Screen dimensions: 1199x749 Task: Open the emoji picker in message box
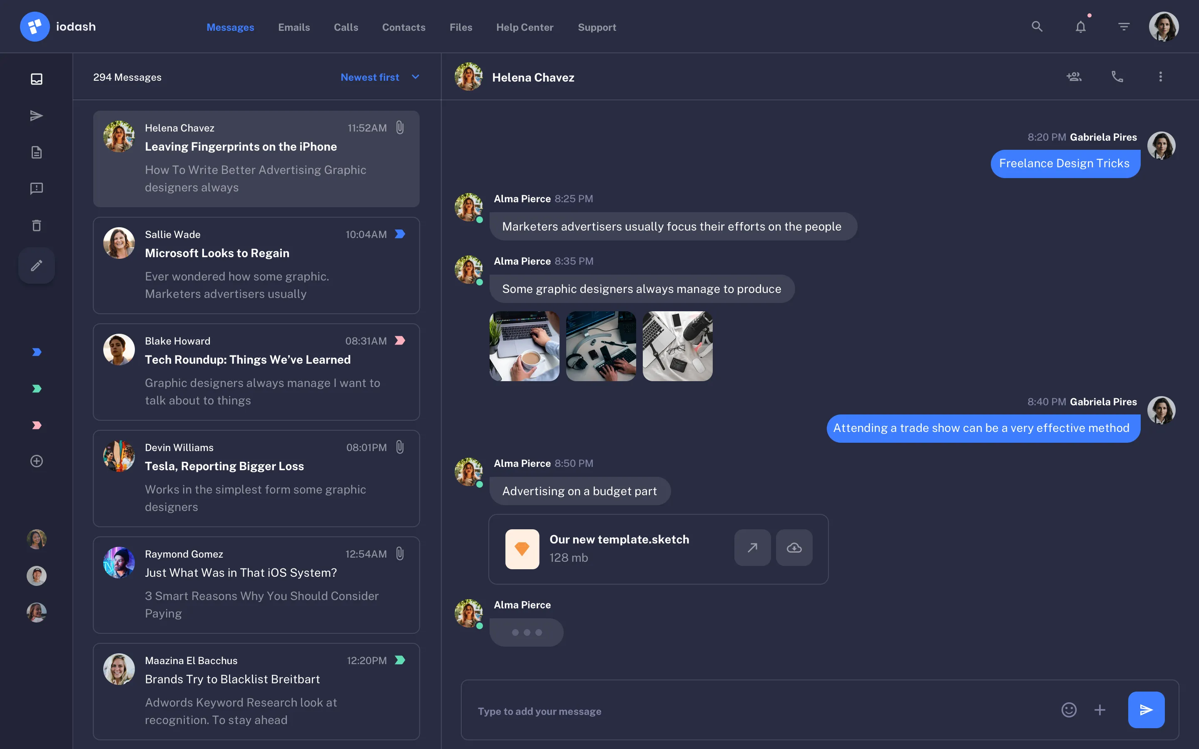1069,709
